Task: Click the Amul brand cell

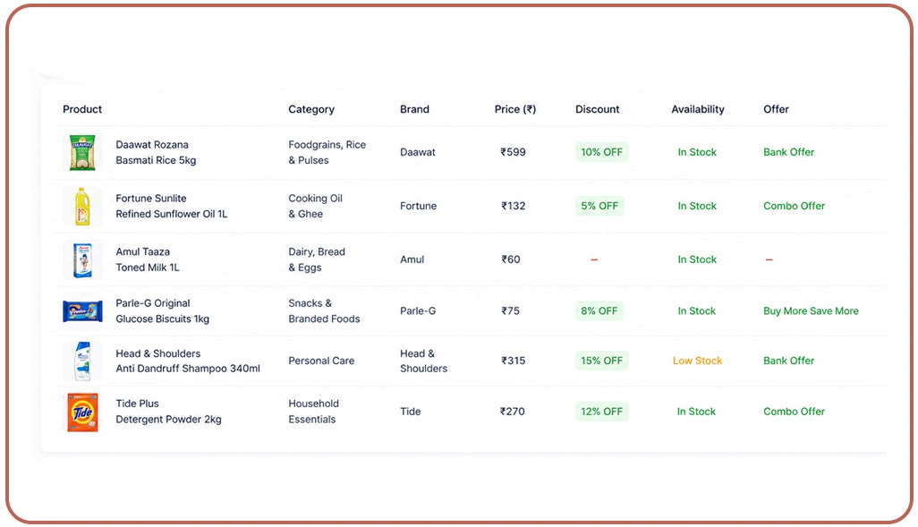Action: tap(412, 259)
